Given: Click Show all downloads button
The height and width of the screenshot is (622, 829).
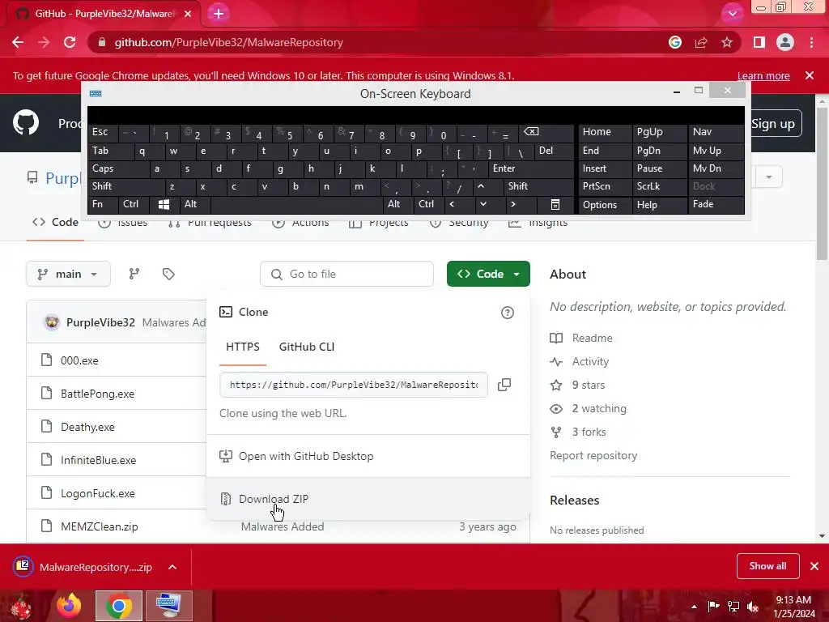Looking at the screenshot, I should 767,566.
